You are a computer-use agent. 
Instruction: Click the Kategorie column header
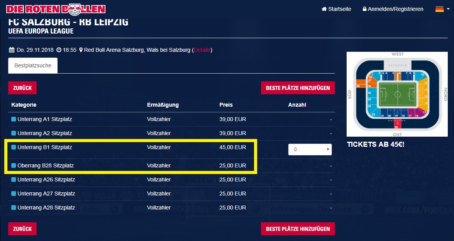click(x=24, y=105)
